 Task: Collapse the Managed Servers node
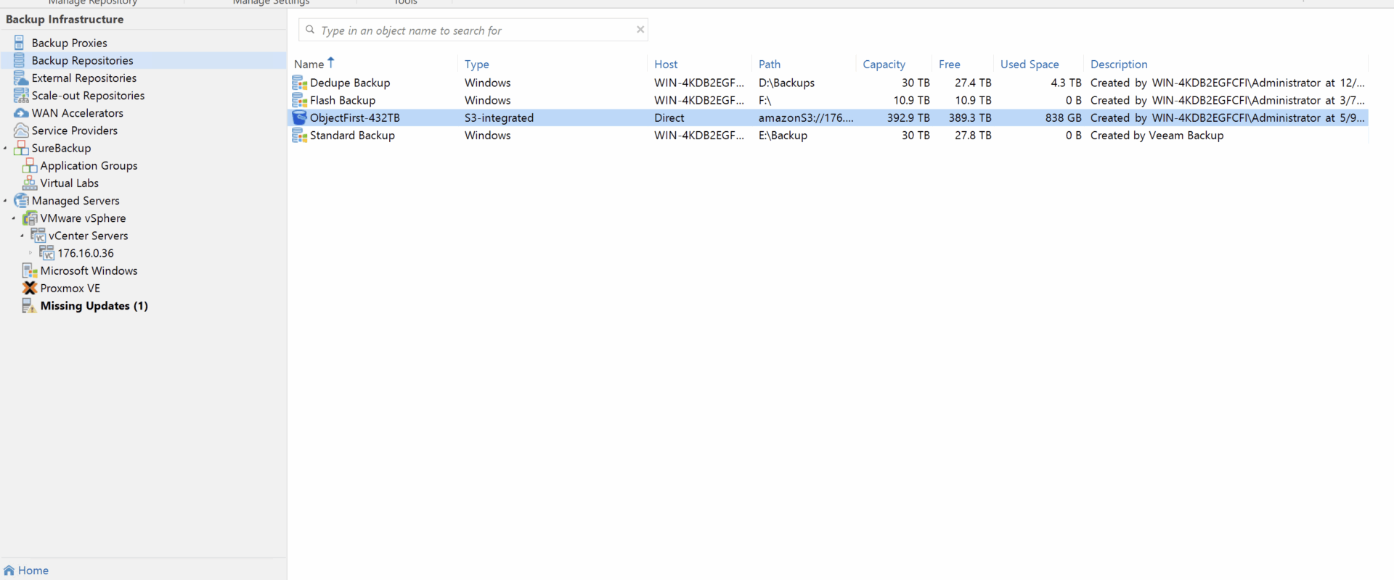(x=5, y=201)
